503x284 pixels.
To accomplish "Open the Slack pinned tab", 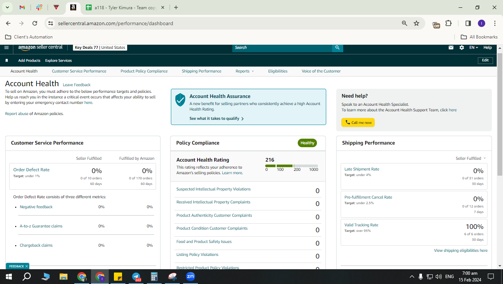I will 39,7.
